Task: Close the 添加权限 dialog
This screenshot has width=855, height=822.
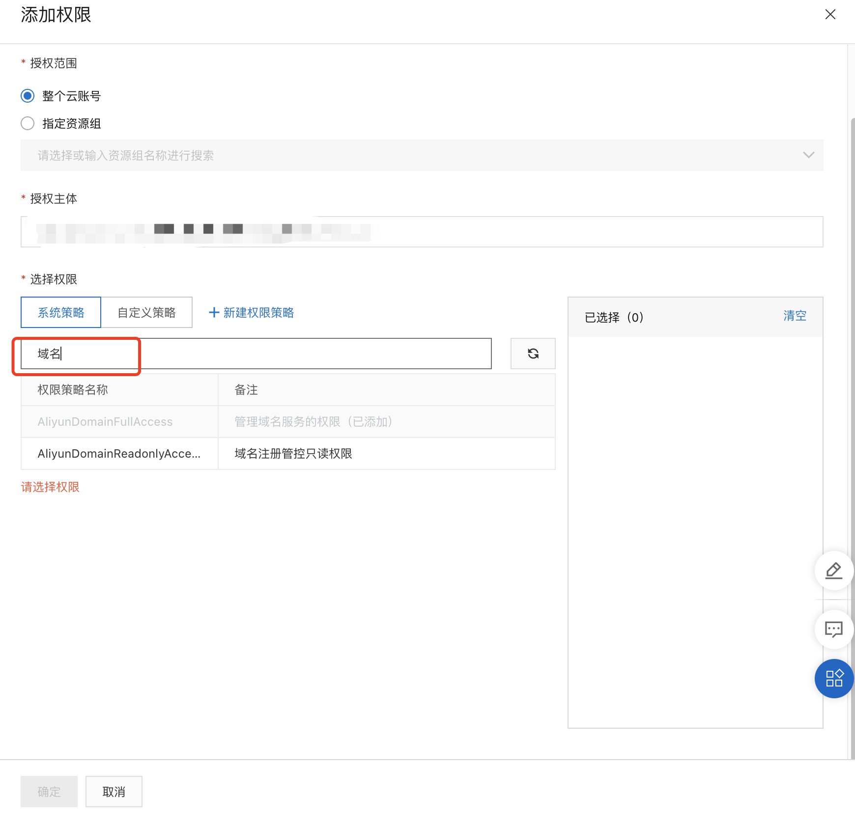Action: [x=830, y=15]
